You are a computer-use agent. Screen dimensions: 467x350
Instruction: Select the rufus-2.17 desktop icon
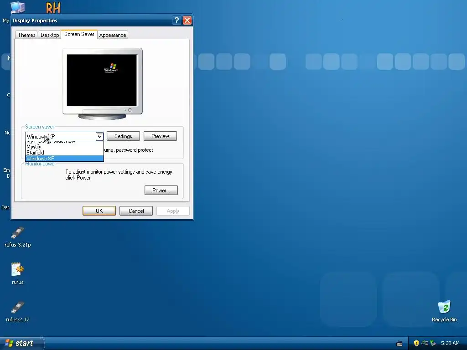coord(18,311)
